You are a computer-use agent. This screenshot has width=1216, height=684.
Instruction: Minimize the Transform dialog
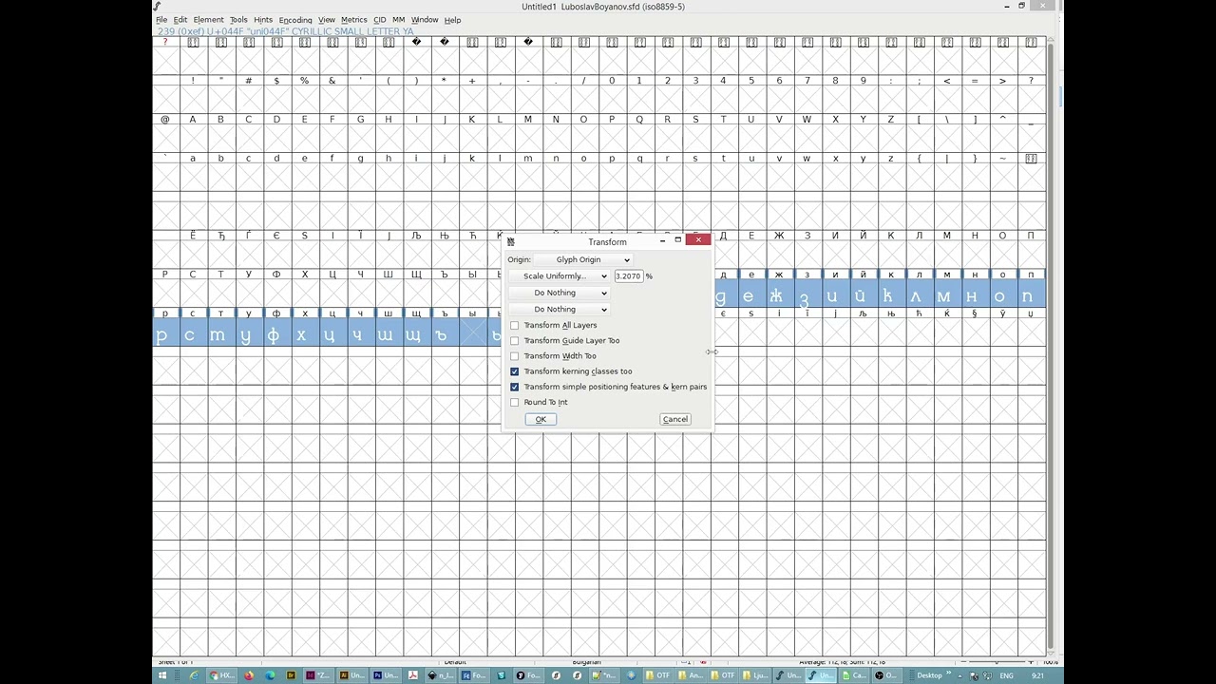click(662, 240)
